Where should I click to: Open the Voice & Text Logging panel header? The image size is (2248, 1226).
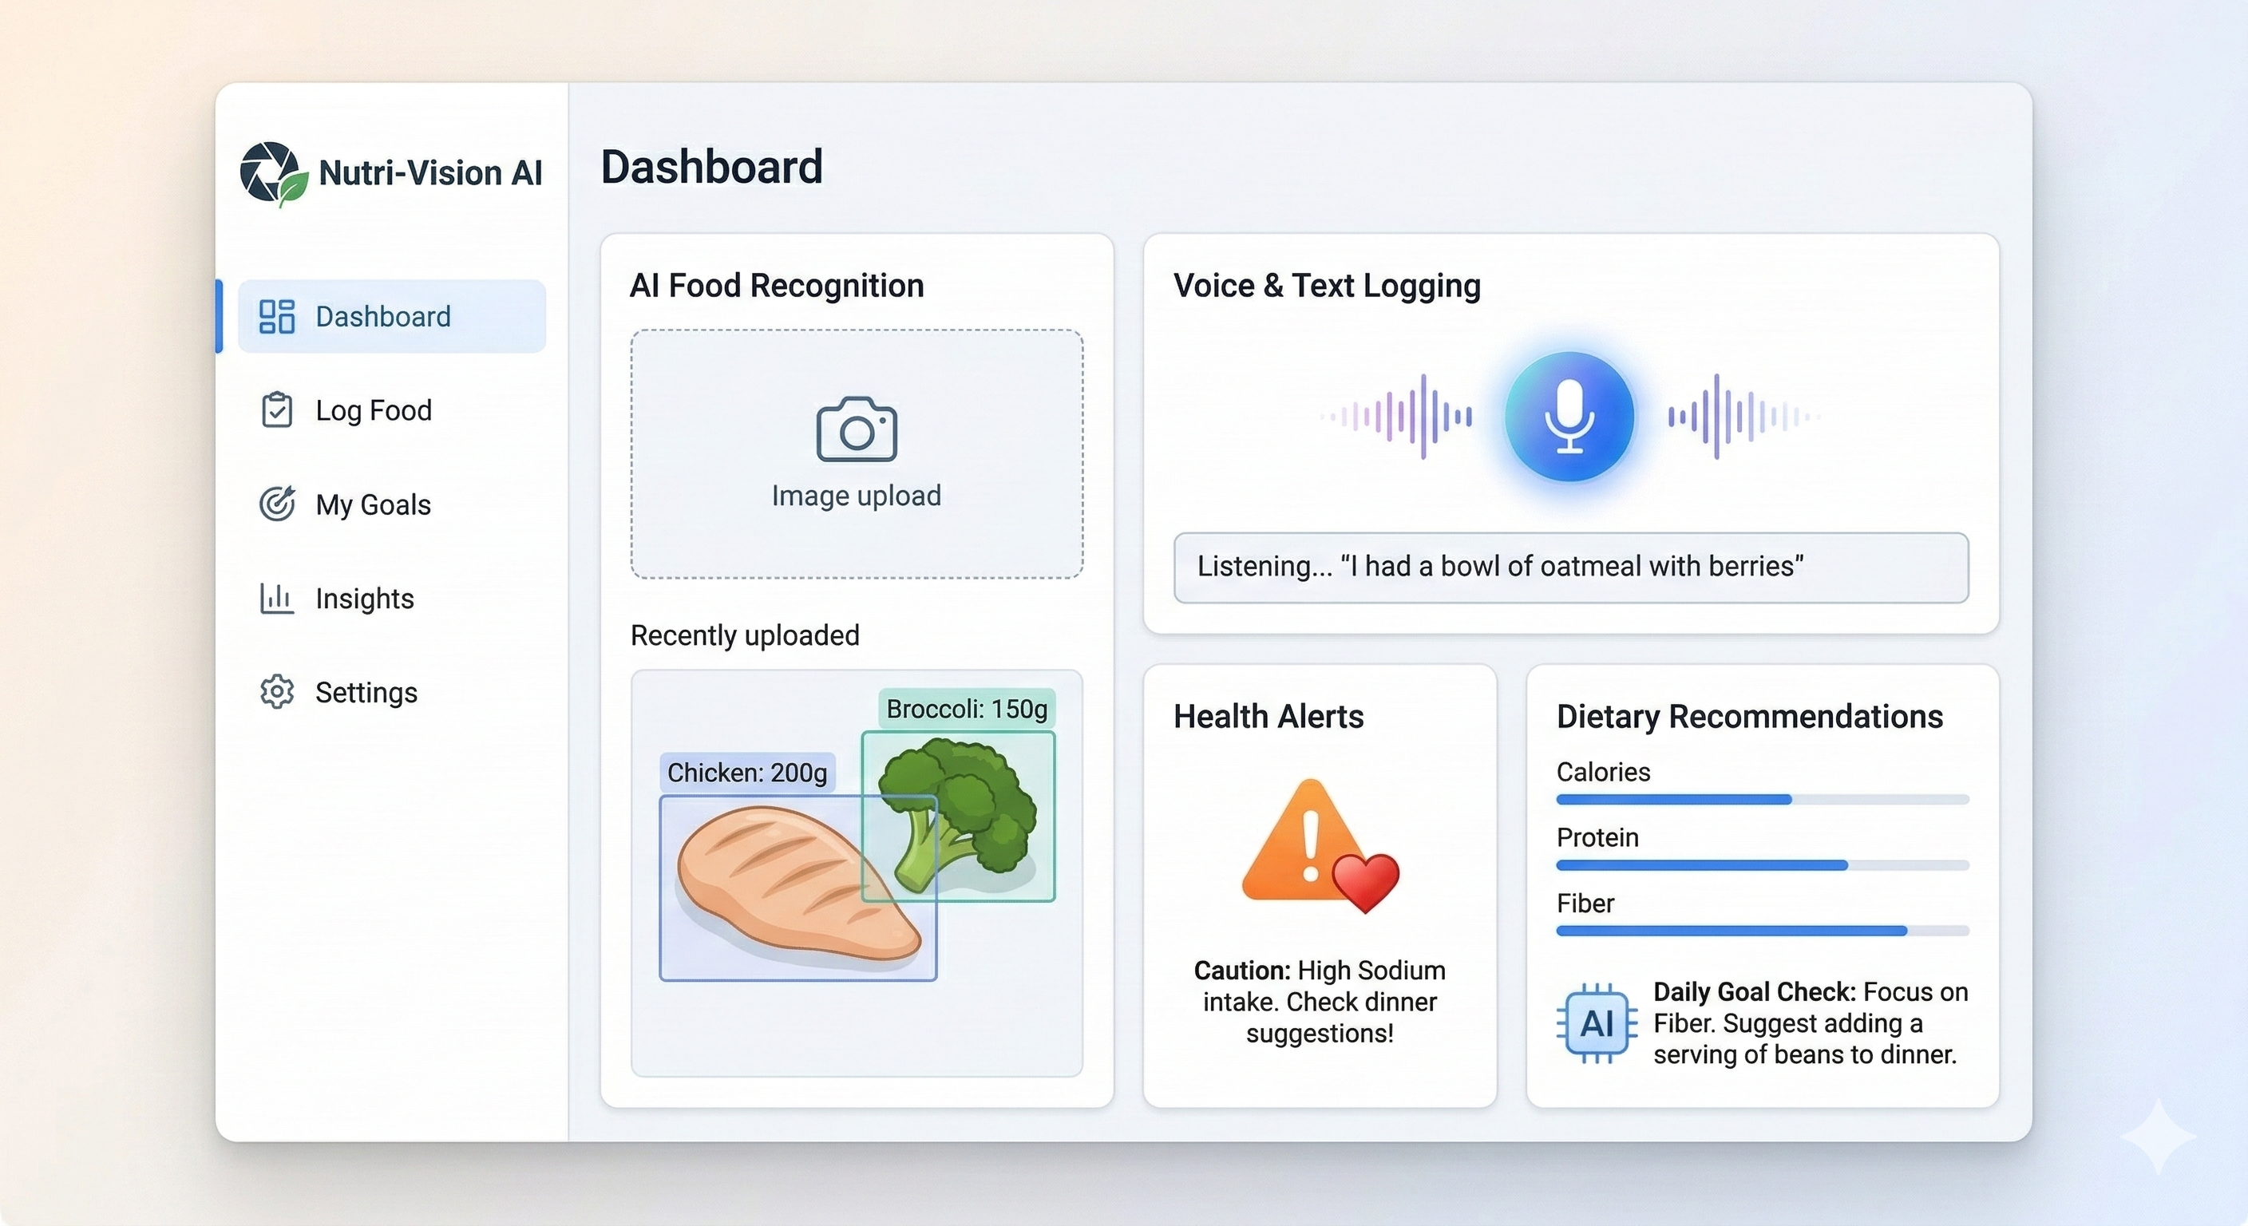[1326, 285]
